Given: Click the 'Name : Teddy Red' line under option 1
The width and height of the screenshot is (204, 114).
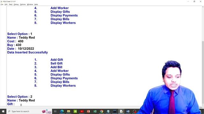Looking at the screenshot, I should pyautogui.click(x=21, y=38).
